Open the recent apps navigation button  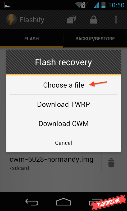(x=95, y=202)
